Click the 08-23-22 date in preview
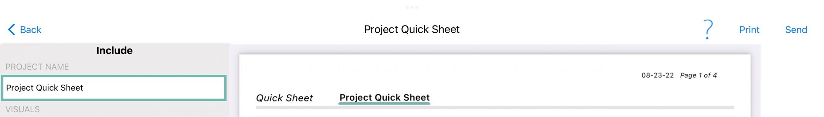The width and height of the screenshot is (824, 117). pos(658,75)
